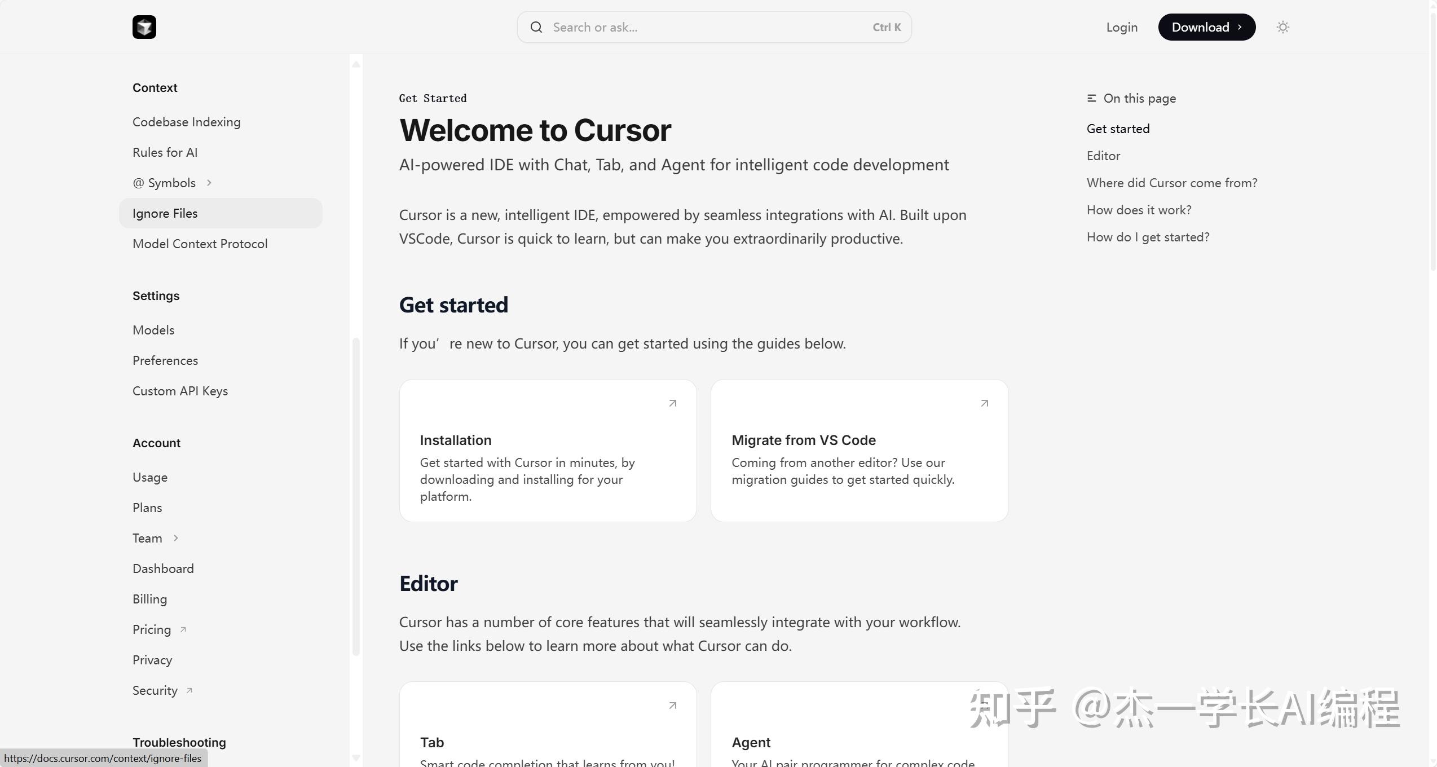Image resolution: width=1437 pixels, height=767 pixels.
Task: Click the arrow icon on the Tab card
Action: 672,706
